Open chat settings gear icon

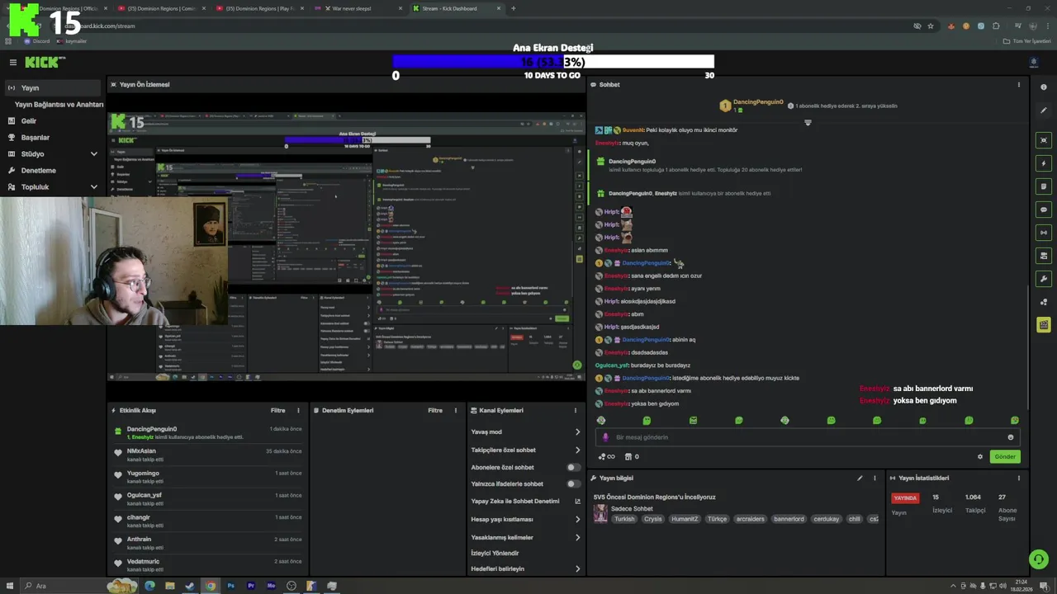point(980,456)
